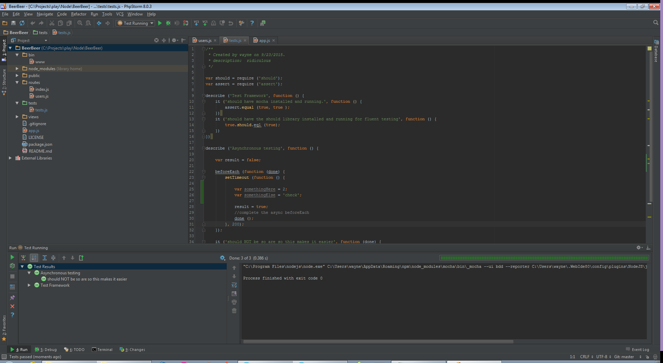Stop the test process with the Stop icon
The width and height of the screenshot is (663, 363).
(x=12, y=276)
